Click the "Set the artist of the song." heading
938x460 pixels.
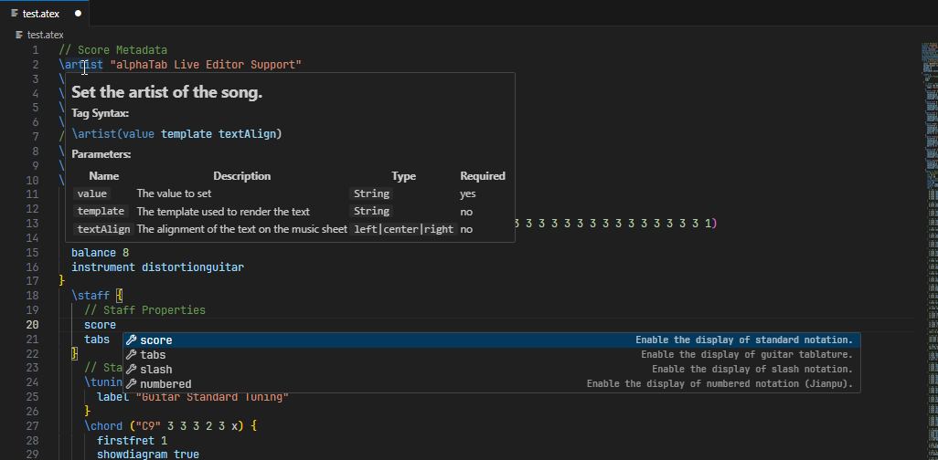tap(166, 93)
